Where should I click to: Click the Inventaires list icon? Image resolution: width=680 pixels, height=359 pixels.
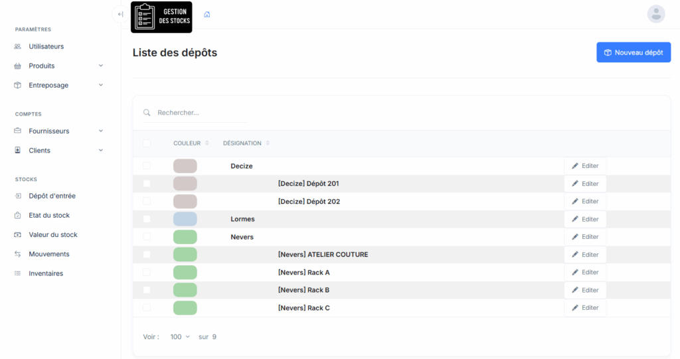point(17,273)
